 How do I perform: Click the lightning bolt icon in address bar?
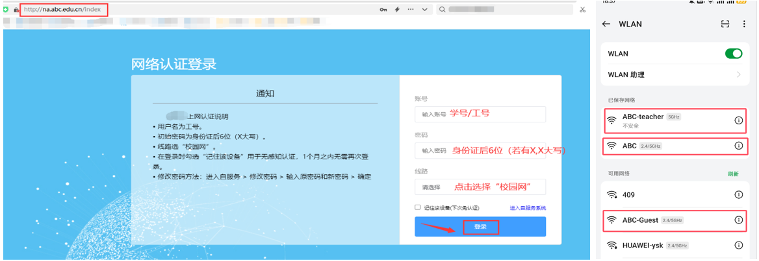click(397, 10)
